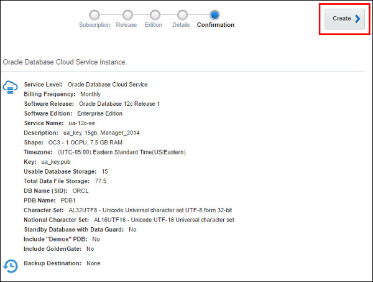Click the Backup Destination value None
Viewport: 373px width, 282px height.
pos(93,263)
